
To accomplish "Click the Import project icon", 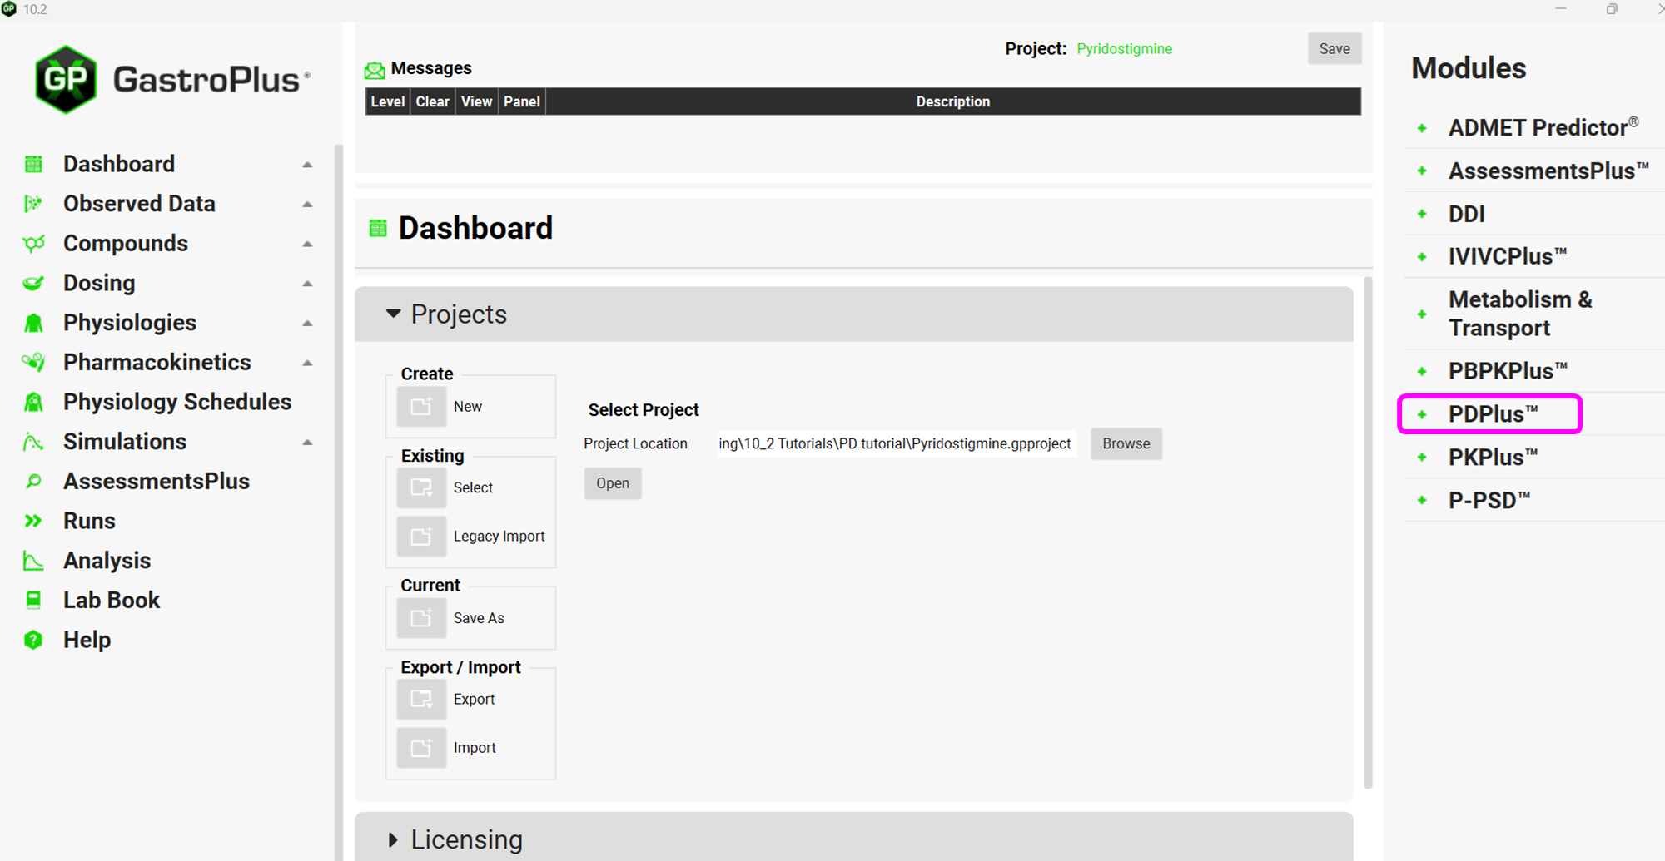I will 421,748.
